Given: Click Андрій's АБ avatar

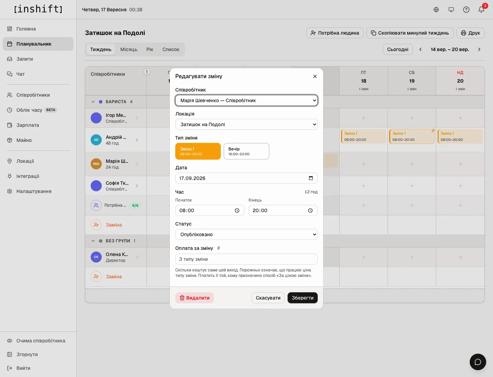Looking at the screenshot, I should coord(96,140).
